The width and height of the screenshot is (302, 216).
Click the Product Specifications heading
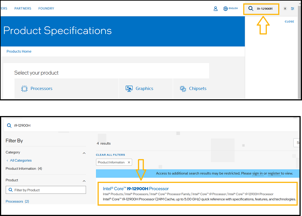57,31
